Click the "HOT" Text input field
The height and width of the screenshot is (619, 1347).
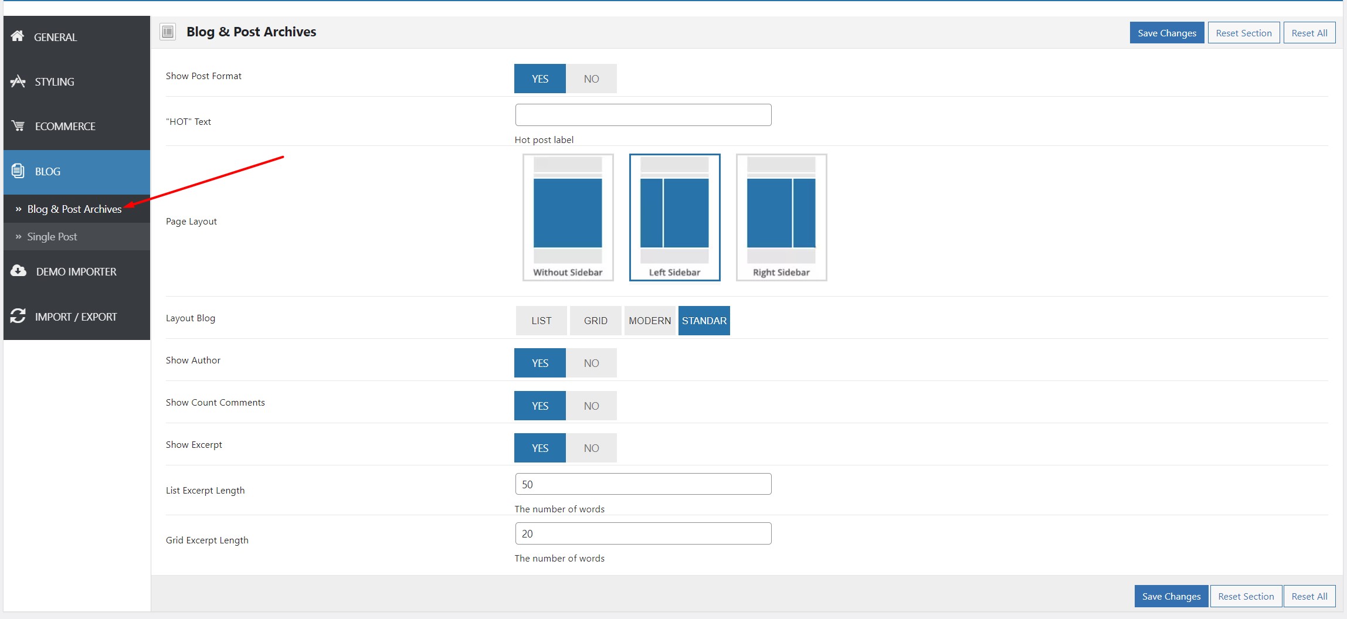643,115
